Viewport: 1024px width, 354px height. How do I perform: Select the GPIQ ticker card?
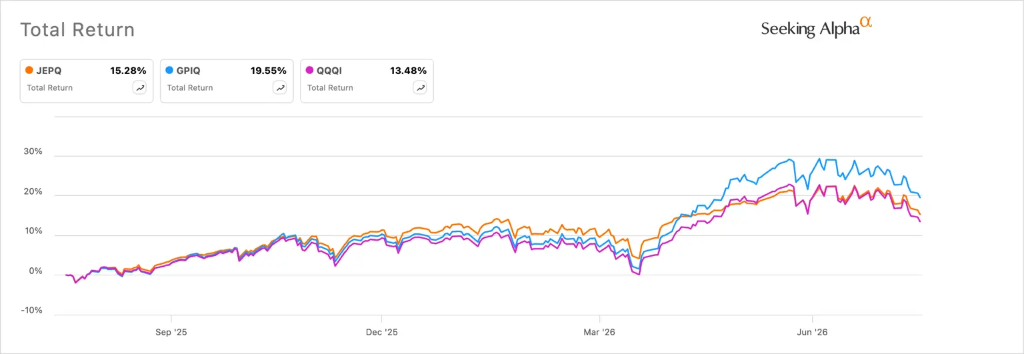[227, 81]
